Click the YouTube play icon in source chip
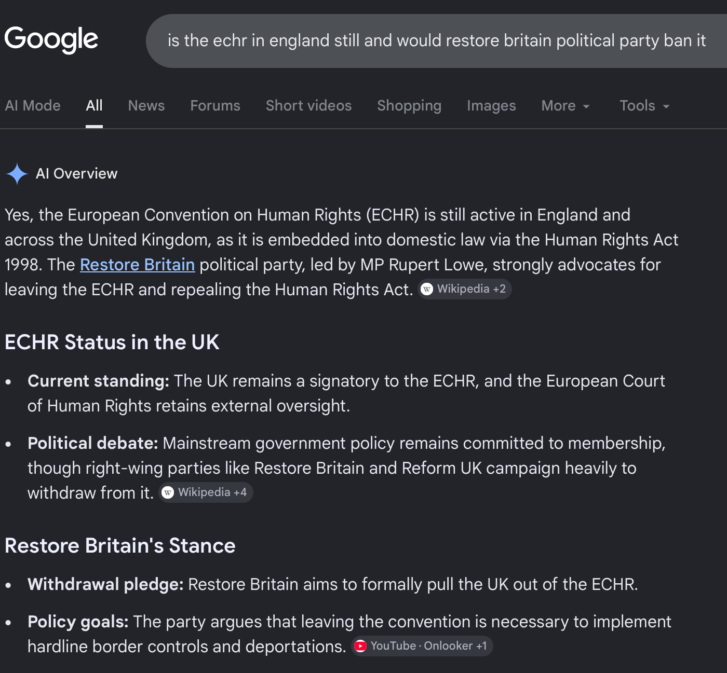 pos(360,646)
